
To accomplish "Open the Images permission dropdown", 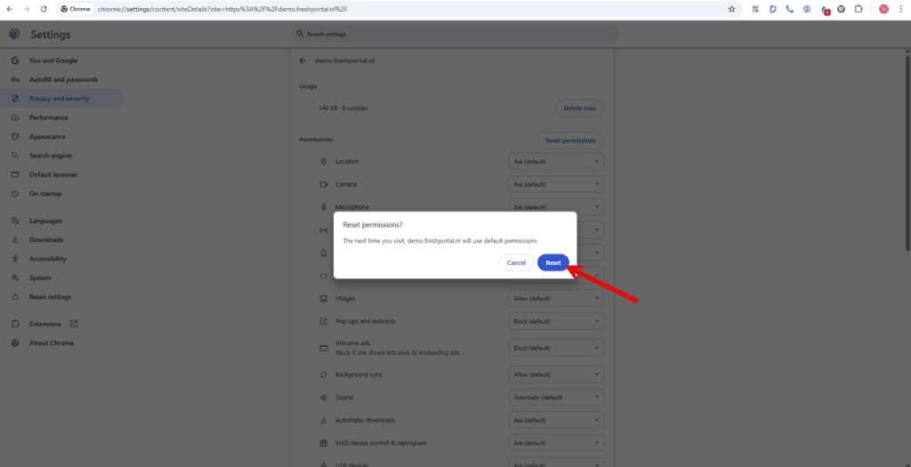I will [556, 299].
